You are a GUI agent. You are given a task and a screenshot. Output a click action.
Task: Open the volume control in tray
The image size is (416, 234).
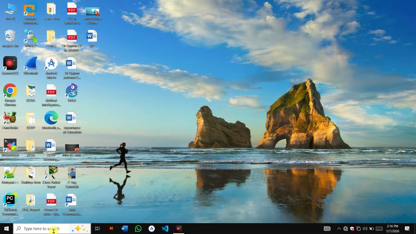click(x=365, y=228)
